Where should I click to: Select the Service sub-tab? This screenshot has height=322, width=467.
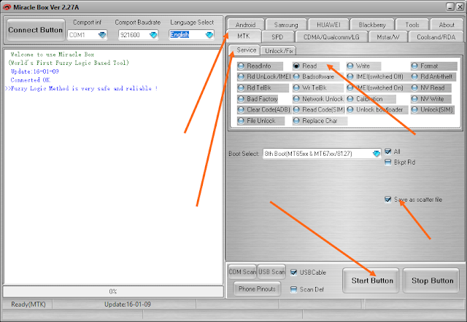[x=245, y=50]
